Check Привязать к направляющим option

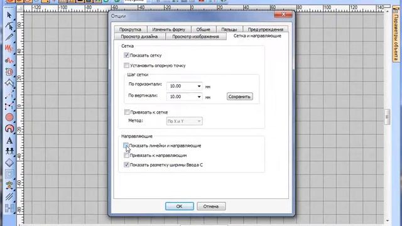(126, 155)
